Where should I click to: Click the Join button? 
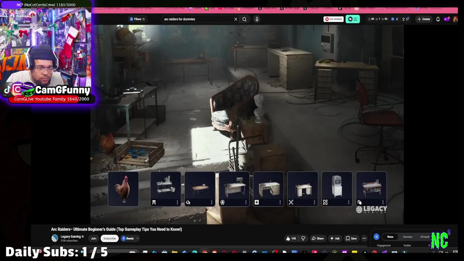click(x=94, y=239)
